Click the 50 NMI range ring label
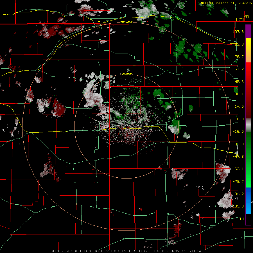This screenshot has width=253, height=253. pos(126,74)
